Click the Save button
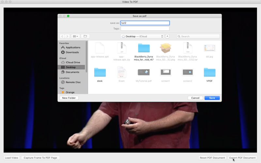The width and height of the screenshot is (261, 163). tap(212, 98)
